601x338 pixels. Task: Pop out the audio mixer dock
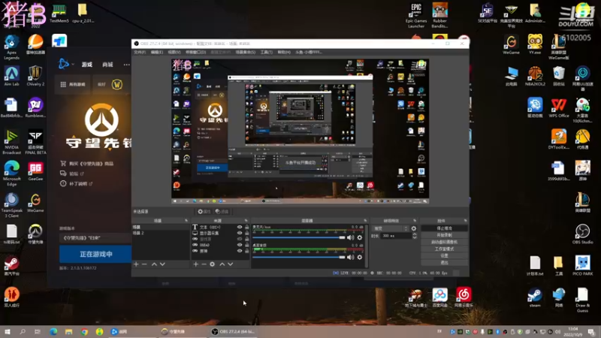click(x=365, y=221)
